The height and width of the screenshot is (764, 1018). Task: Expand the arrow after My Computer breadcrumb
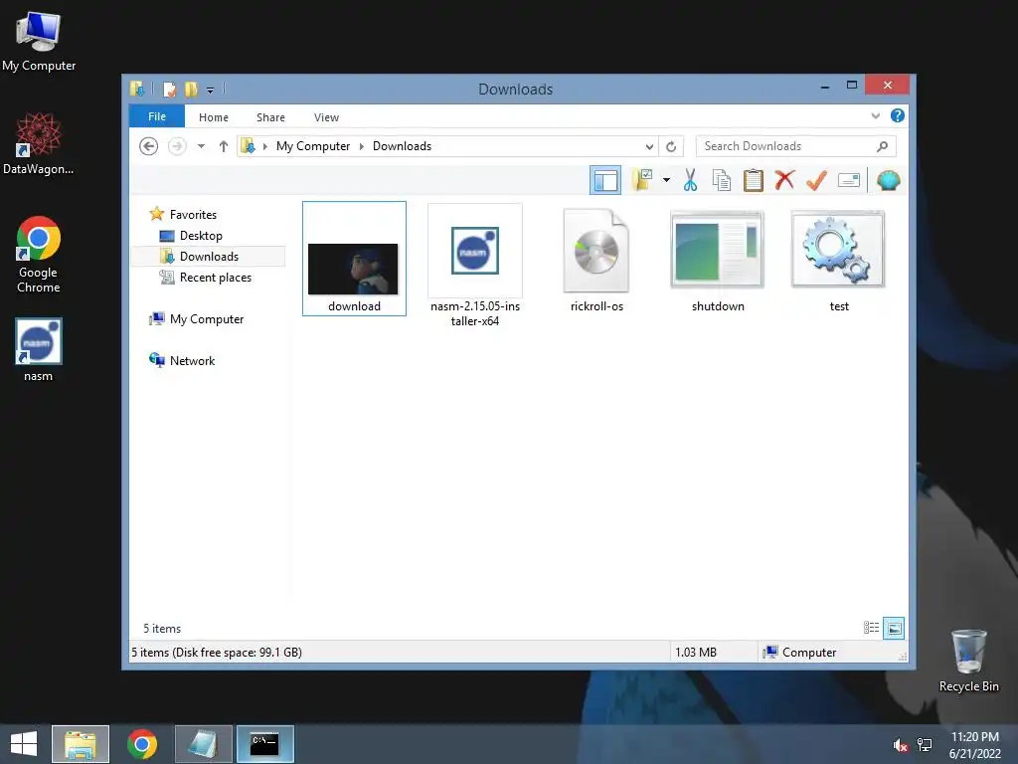(362, 146)
